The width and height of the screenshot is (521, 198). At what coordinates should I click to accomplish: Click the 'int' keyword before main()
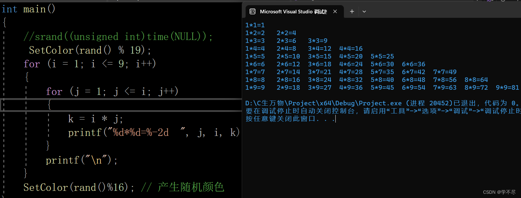tap(9, 9)
